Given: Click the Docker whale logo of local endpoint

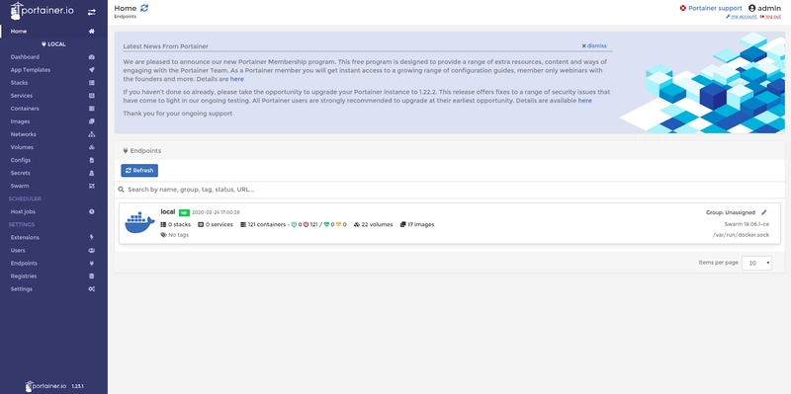Looking at the screenshot, I should (x=139, y=223).
